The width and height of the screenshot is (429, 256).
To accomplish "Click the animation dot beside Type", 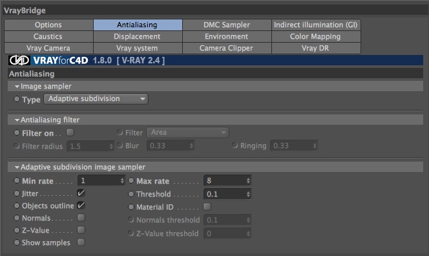I will [x=17, y=99].
